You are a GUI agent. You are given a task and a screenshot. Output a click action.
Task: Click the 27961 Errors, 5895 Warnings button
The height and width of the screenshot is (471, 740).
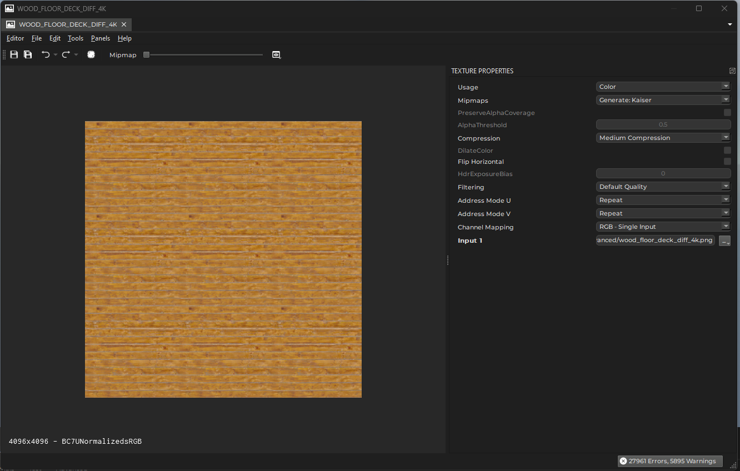pyautogui.click(x=669, y=460)
